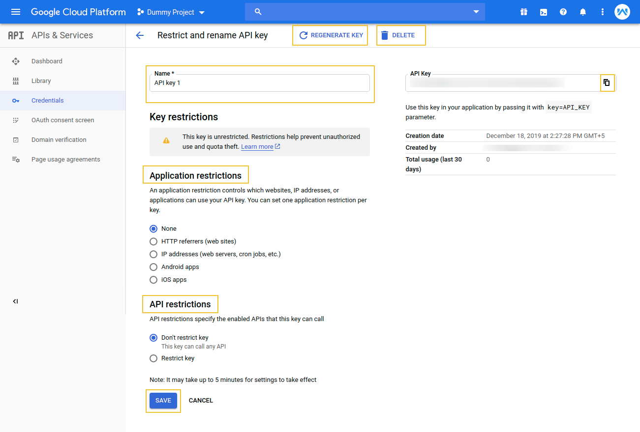Open the help question mark icon
Image resolution: width=640 pixels, height=432 pixels.
(563, 12)
